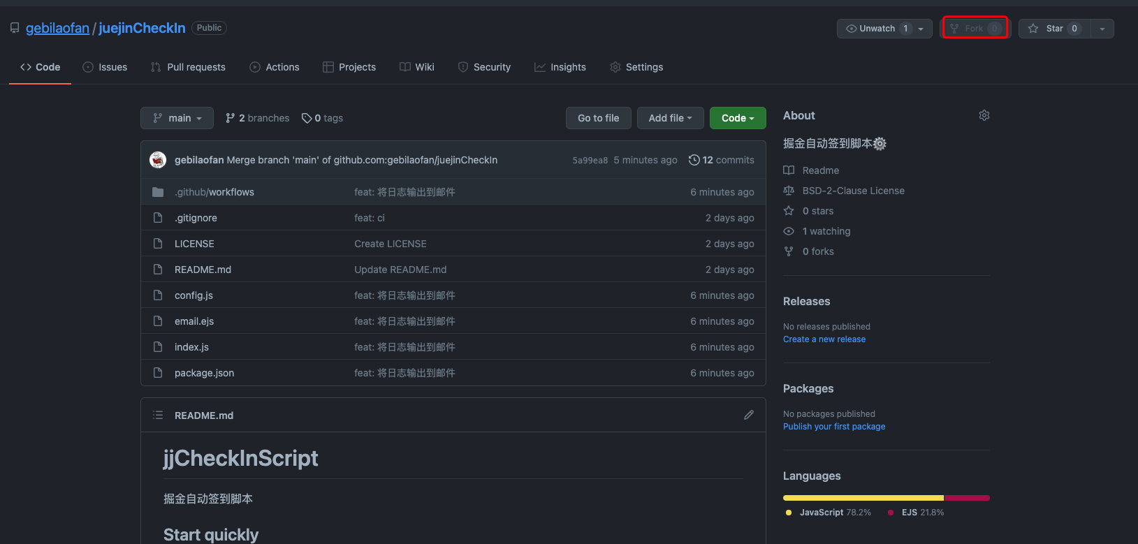View the 0 forks link
1138x544 pixels.
(x=818, y=251)
